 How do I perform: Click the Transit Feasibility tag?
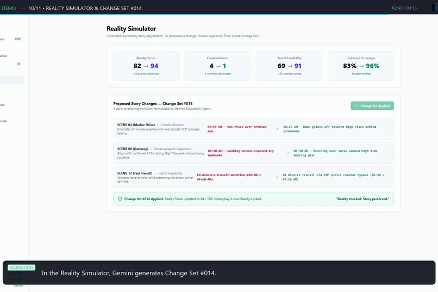(170, 173)
